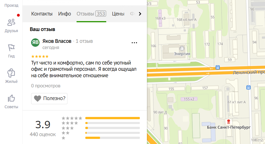Click the 1 отзыв link

84,41
